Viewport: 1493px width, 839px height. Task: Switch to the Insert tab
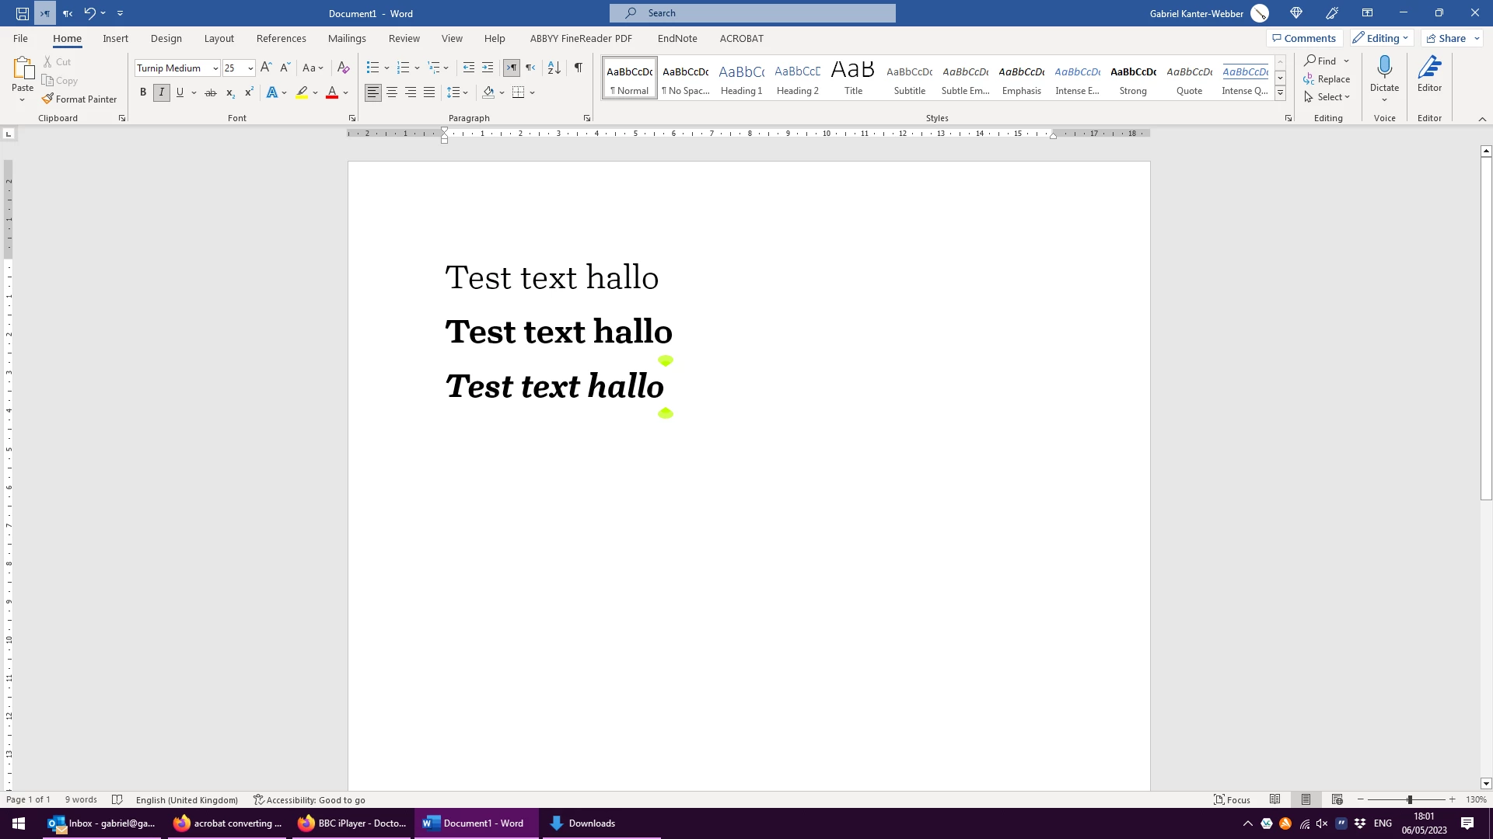pyautogui.click(x=115, y=38)
